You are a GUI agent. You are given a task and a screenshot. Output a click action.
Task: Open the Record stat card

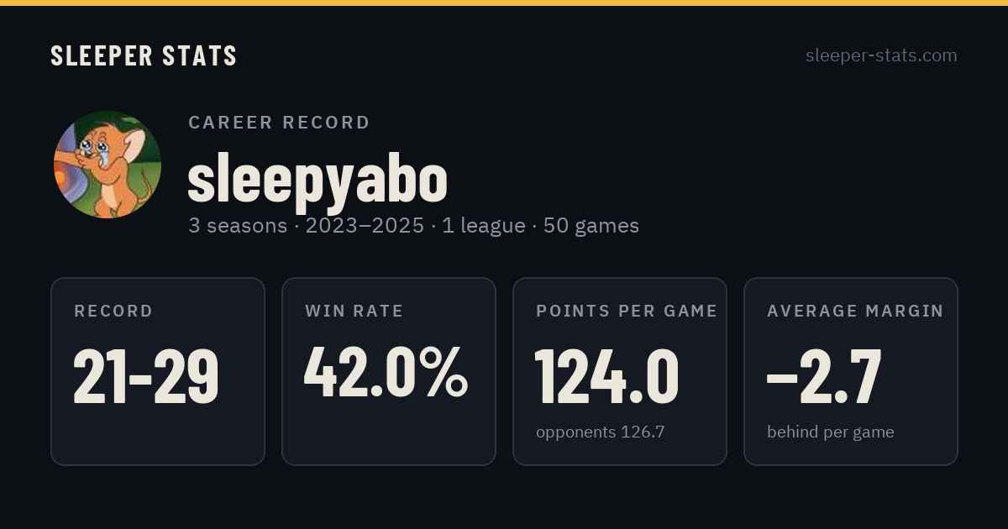[158, 371]
